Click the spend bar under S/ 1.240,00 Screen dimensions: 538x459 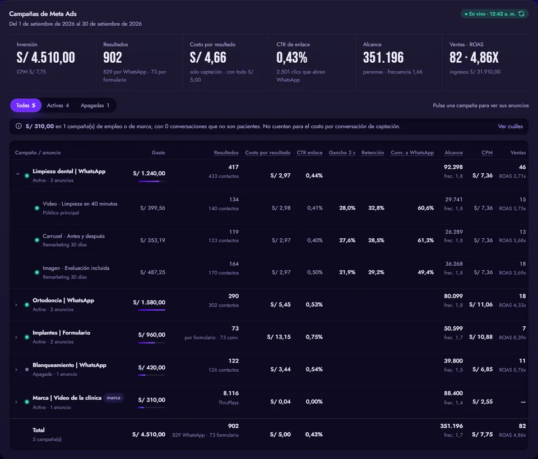(x=152, y=181)
